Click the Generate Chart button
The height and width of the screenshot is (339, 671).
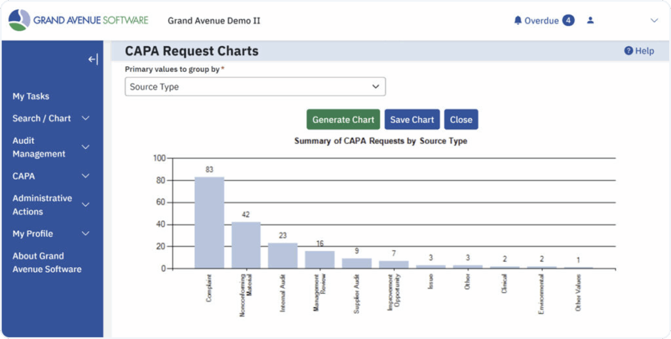pos(343,120)
